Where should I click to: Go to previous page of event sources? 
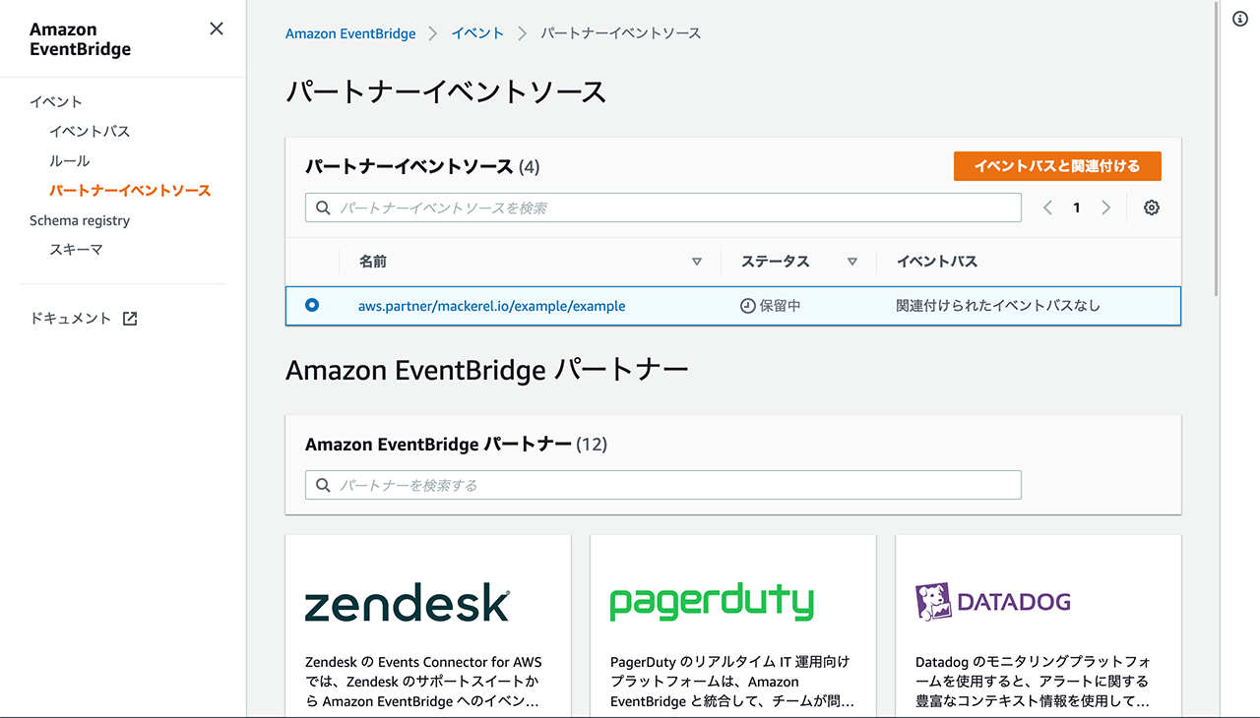pyautogui.click(x=1048, y=208)
